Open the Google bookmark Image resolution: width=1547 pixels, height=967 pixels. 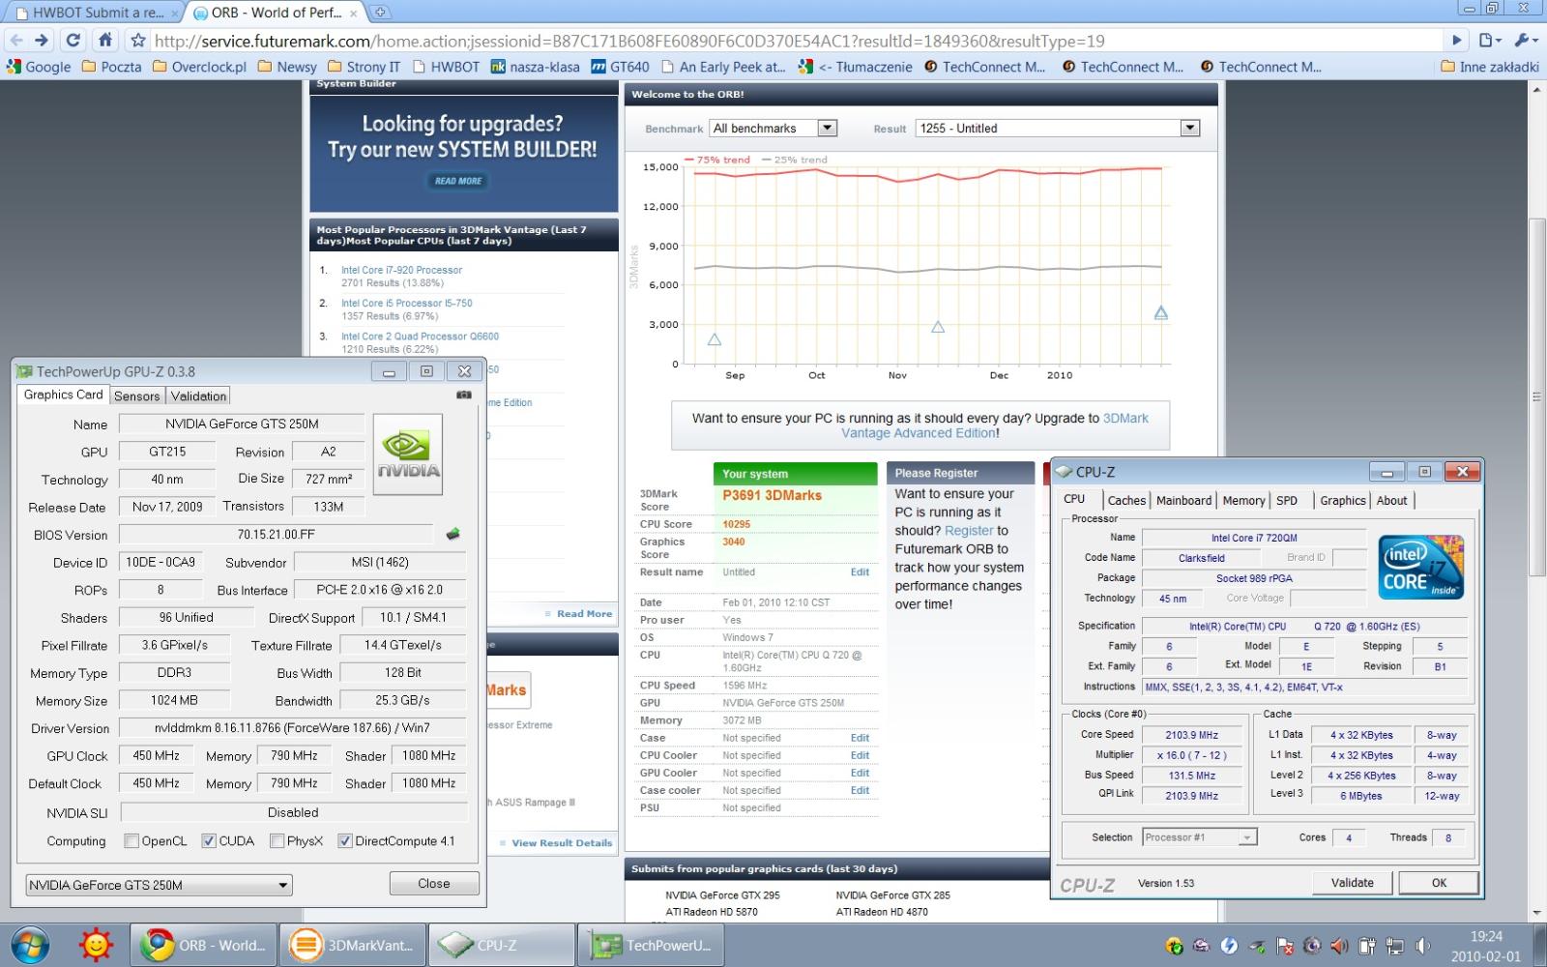(x=39, y=67)
